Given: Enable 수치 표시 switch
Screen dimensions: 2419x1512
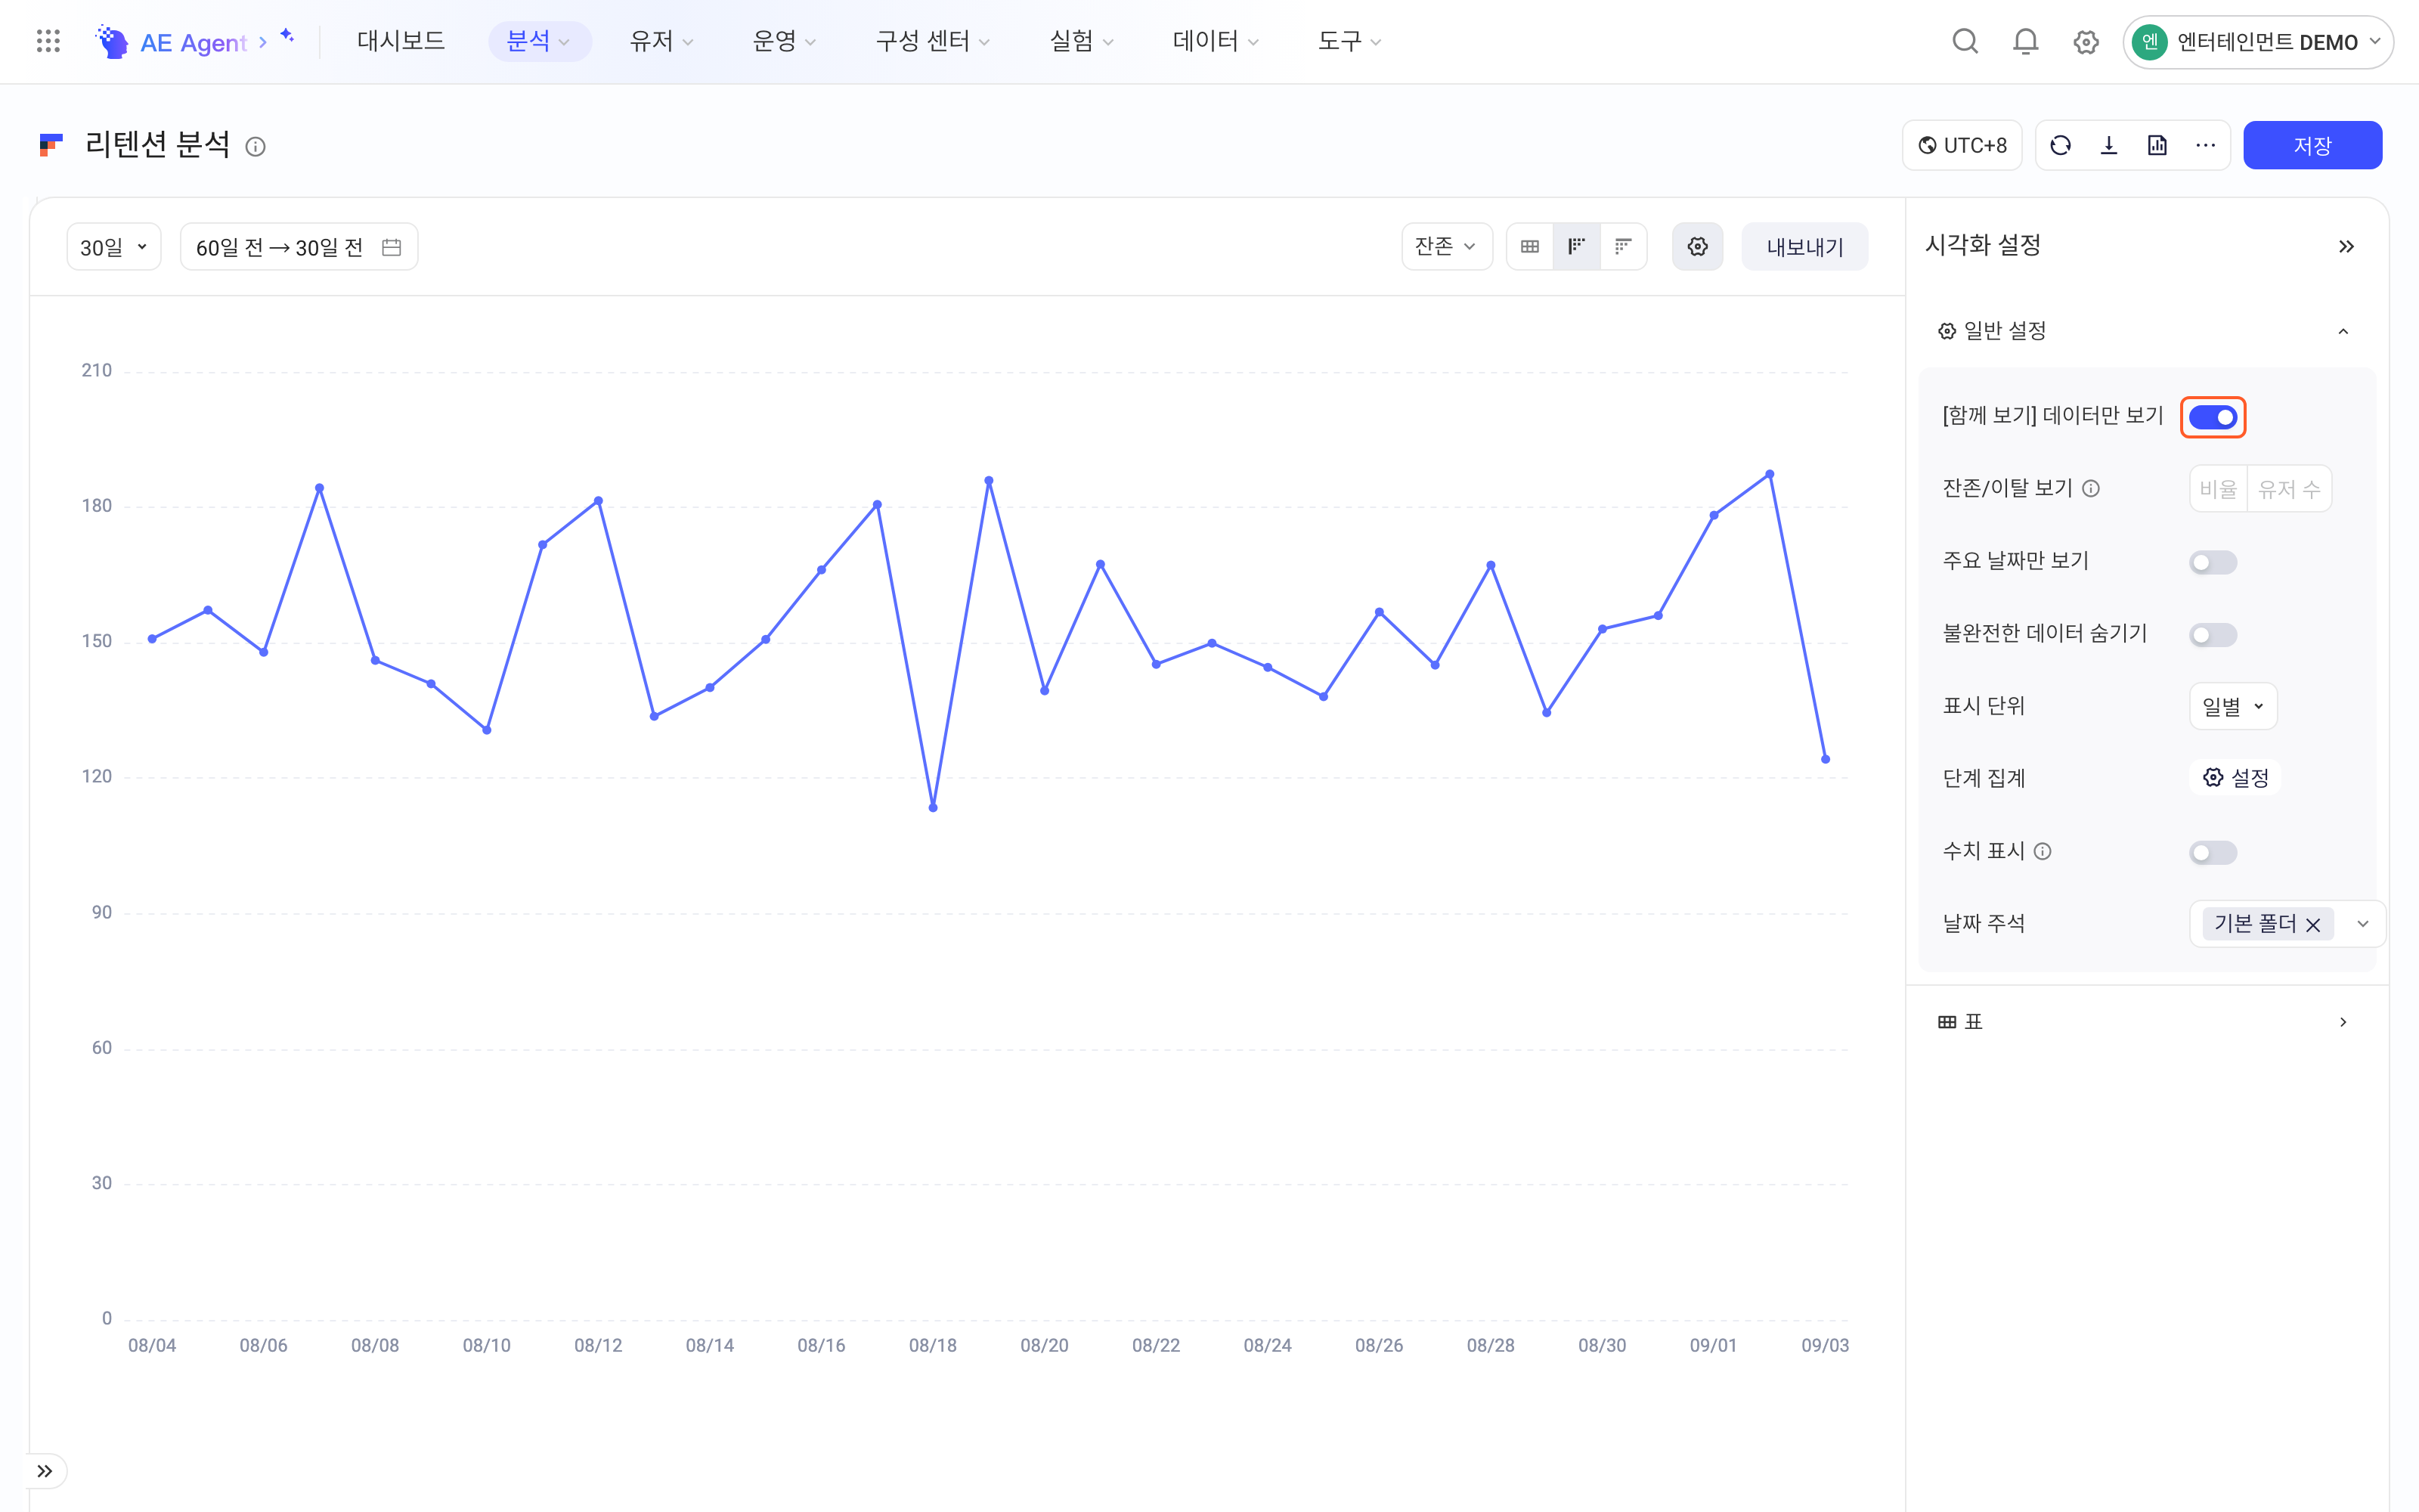Looking at the screenshot, I should (2213, 852).
